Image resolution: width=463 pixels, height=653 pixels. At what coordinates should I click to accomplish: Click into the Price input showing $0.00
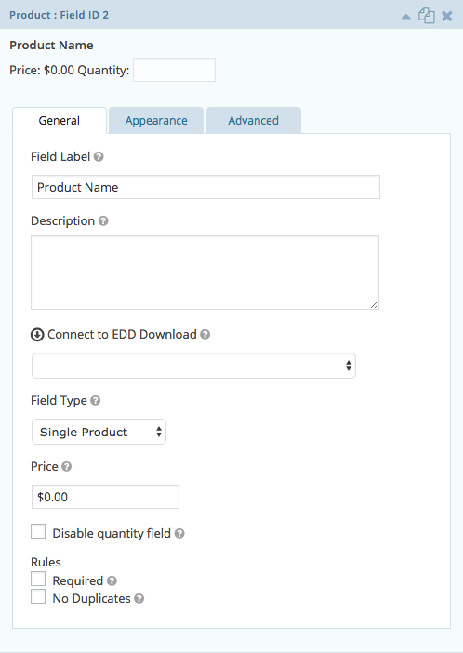(x=105, y=497)
